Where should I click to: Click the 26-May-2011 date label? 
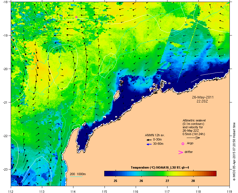point(203,97)
